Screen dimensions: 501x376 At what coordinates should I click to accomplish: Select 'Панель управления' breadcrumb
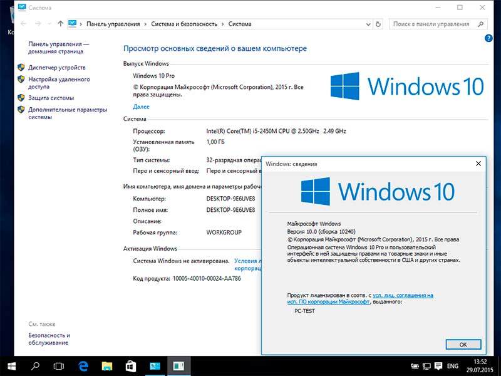113,24
